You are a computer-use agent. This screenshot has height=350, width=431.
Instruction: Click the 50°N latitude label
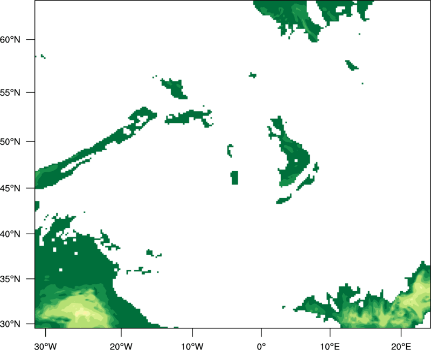(x=10, y=142)
